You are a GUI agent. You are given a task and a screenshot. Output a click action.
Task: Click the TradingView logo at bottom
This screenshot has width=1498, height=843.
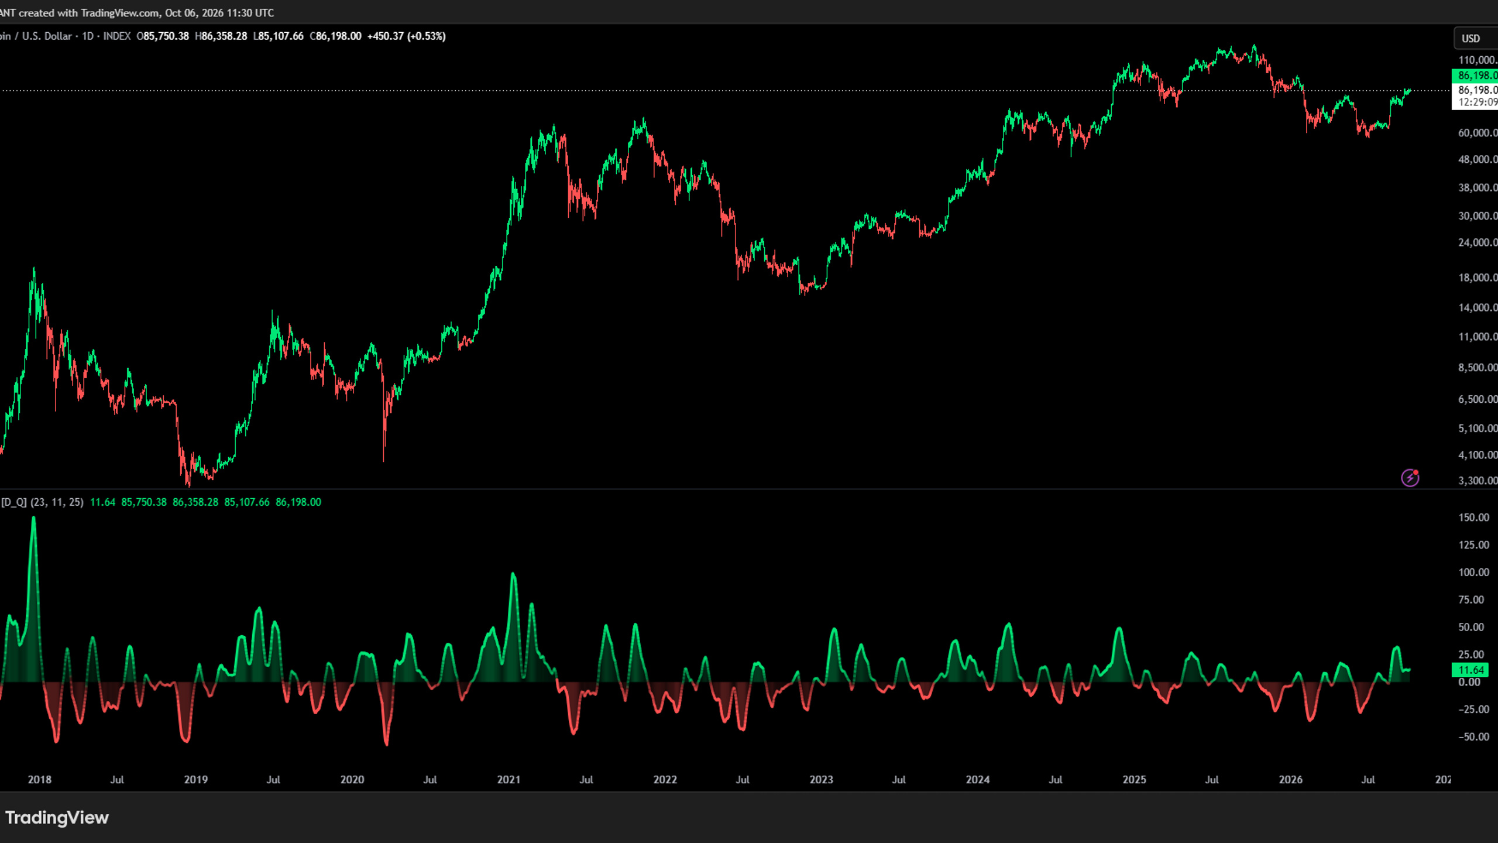tap(57, 817)
